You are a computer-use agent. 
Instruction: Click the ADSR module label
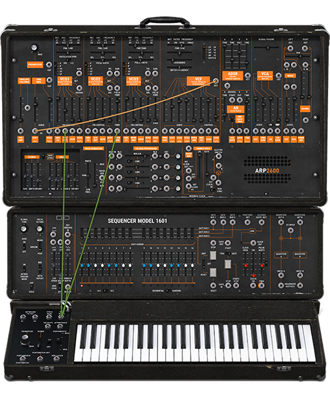click(x=233, y=76)
